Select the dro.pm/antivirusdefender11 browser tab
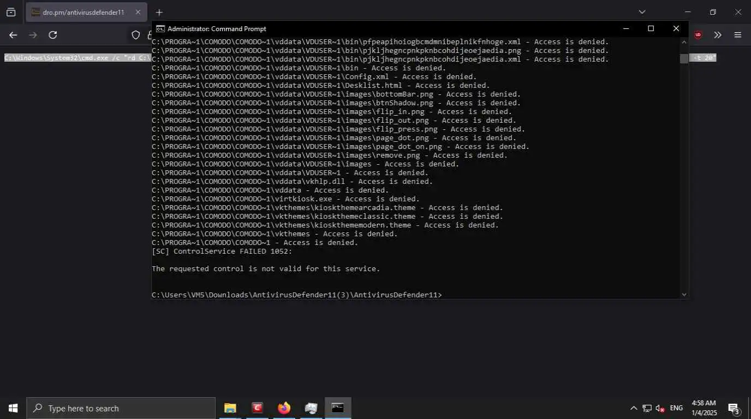This screenshot has width=751, height=419. tap(86, 12)
